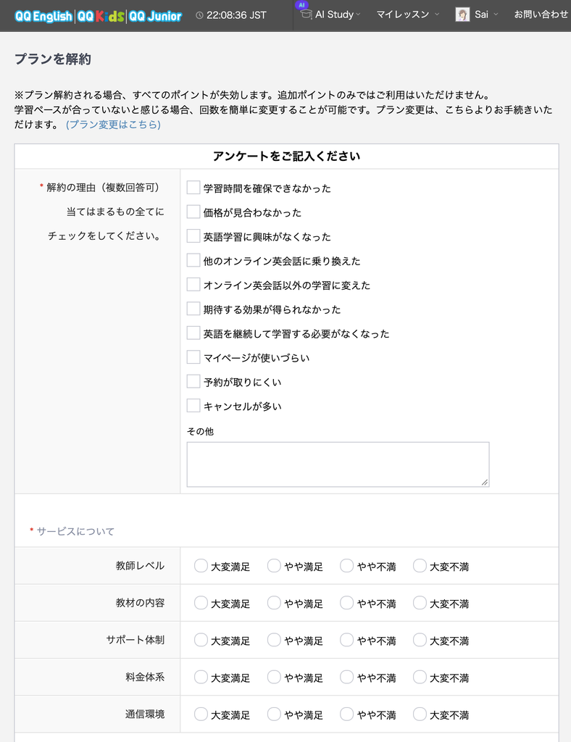Check 英語を継続して学習する必要がなくなった reason
This screenshot has height=742, width=571.
point(193,333)
